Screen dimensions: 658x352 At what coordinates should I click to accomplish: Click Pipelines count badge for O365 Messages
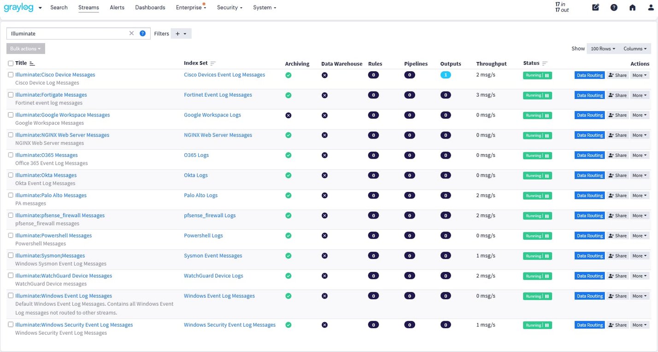point(410,156)
